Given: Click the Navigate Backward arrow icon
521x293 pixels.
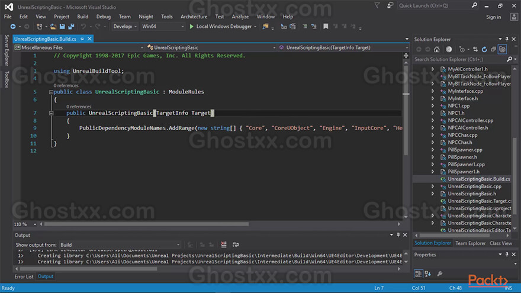Looking at the screenshot, I should pyautogui.click(x=12, y=27).
